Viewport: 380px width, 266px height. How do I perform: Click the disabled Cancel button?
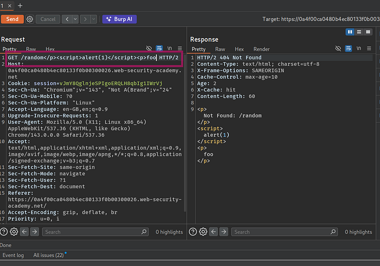click(48, 19)
